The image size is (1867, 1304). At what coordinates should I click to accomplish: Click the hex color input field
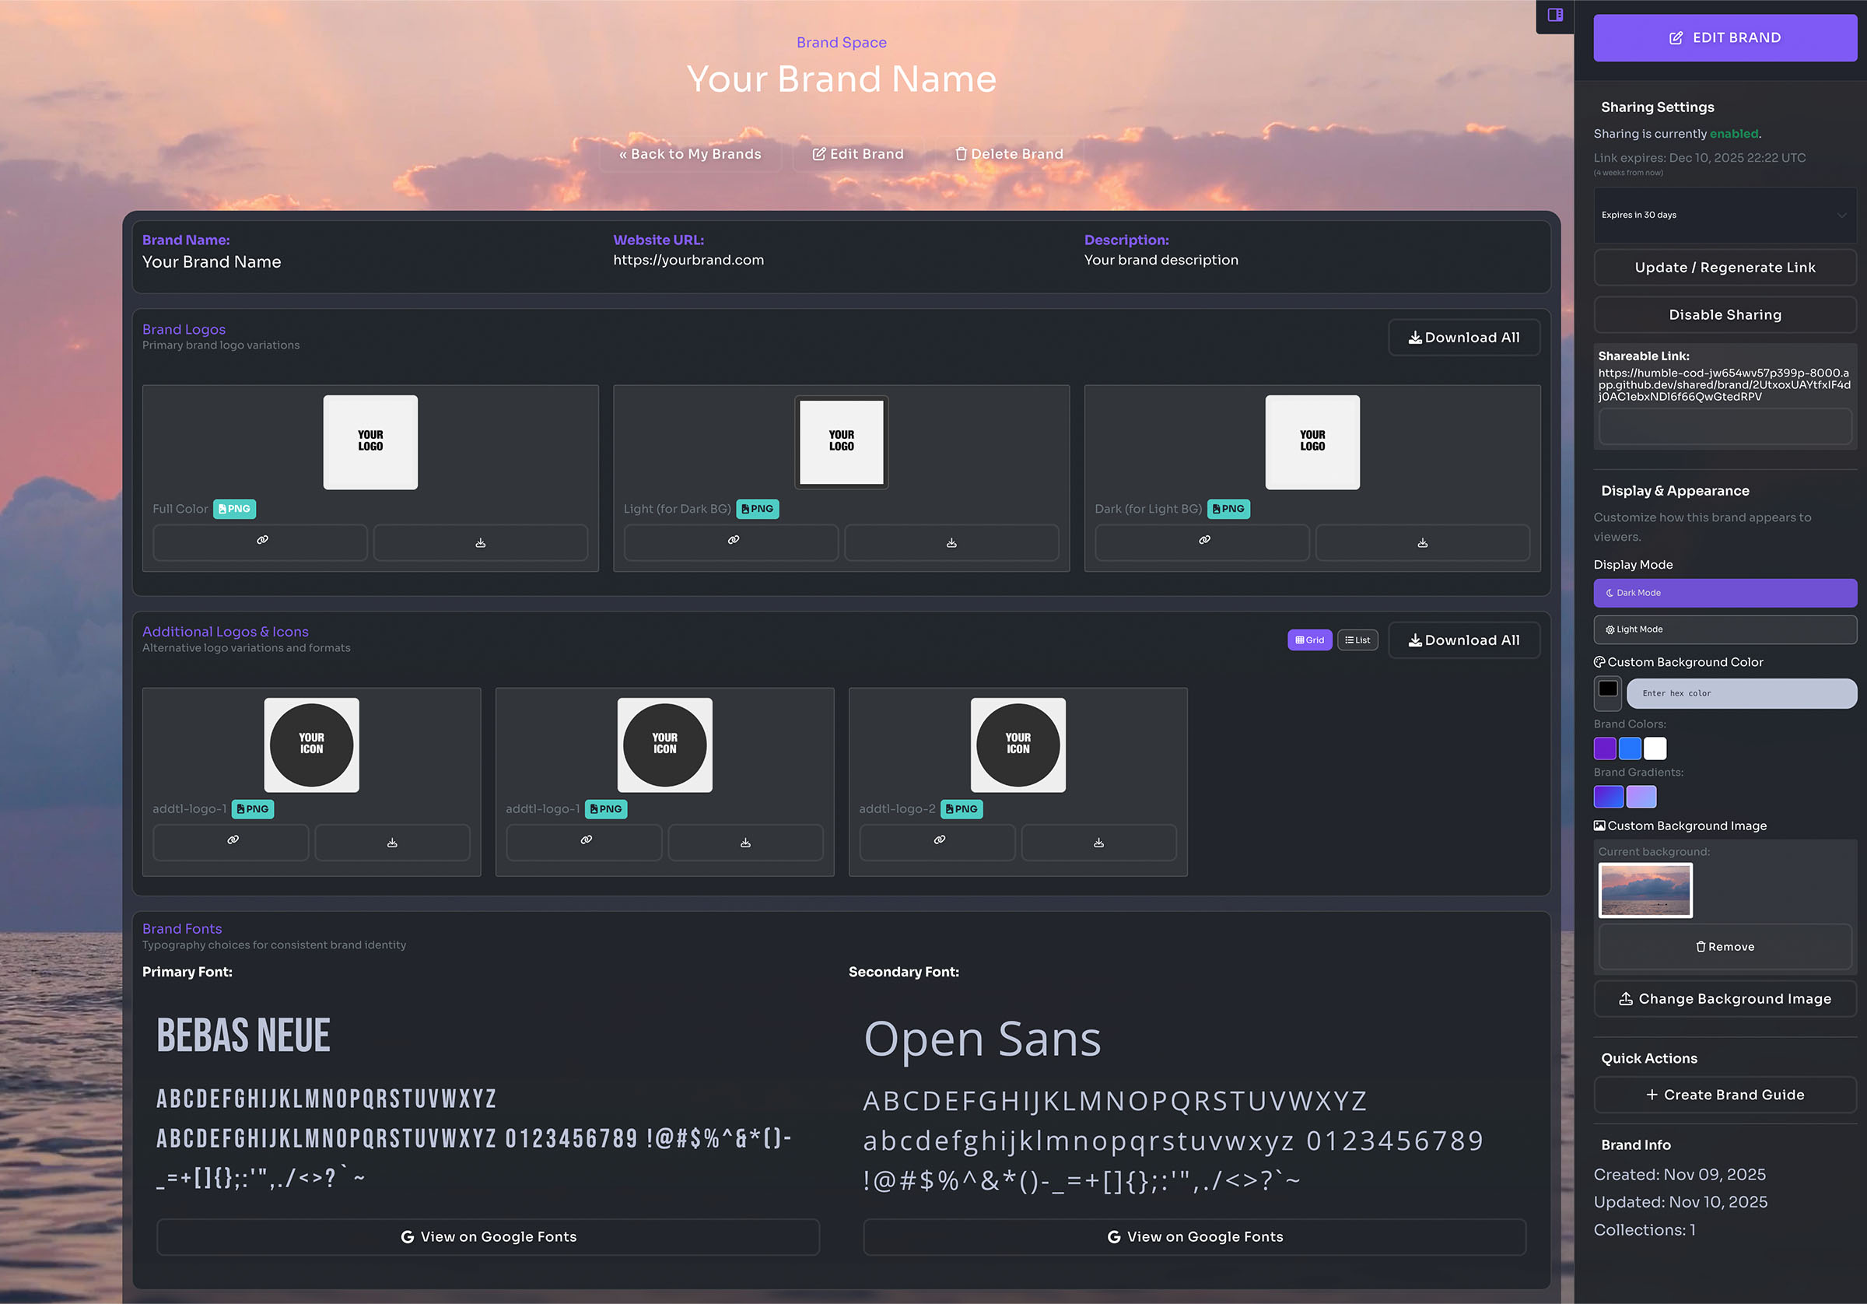(1741, 693)
